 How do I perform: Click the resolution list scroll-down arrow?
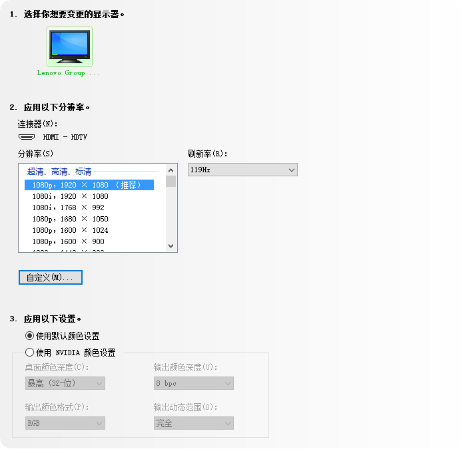171,246
